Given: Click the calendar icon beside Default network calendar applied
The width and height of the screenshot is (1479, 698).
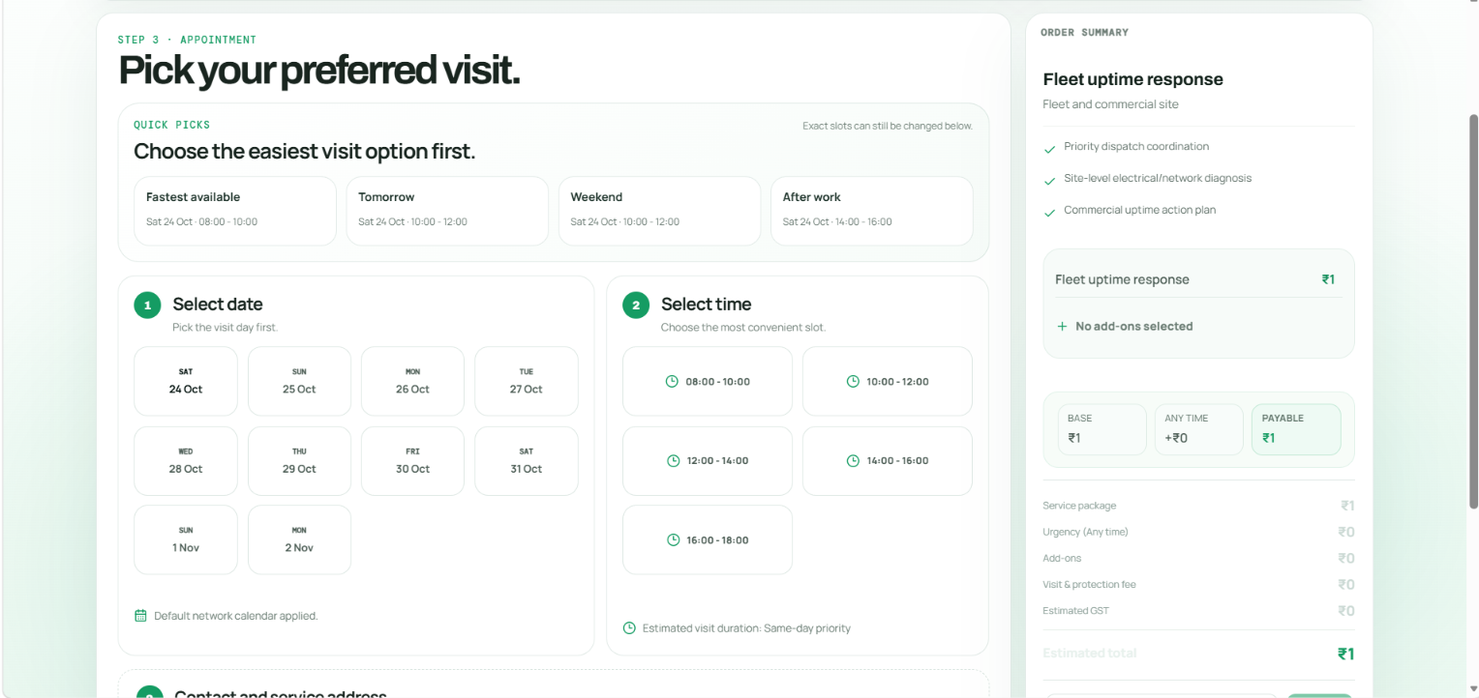Looking at the screenshot, I should 140,616.
